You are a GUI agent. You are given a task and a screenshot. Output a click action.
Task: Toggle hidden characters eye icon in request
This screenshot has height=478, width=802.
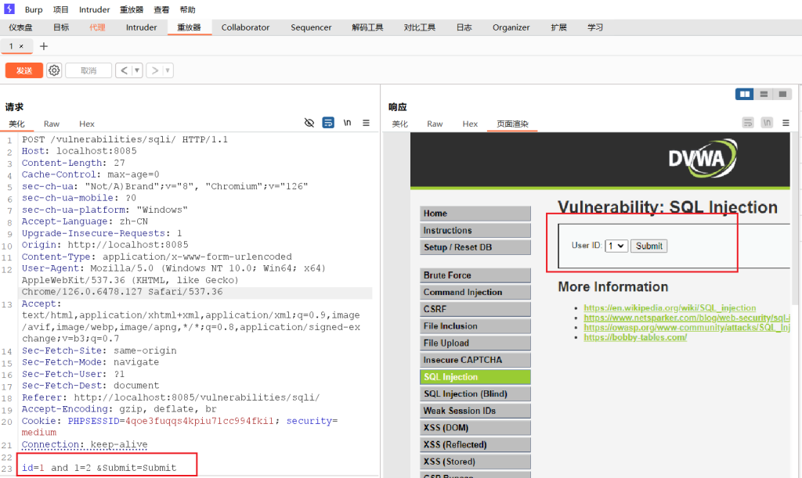point(309,123)
